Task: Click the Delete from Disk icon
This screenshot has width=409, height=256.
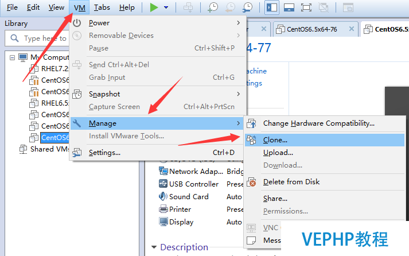Action: pyautogui.click(x=251, y=182)
